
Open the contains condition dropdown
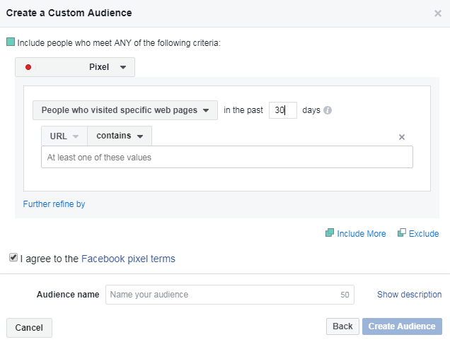120,136
